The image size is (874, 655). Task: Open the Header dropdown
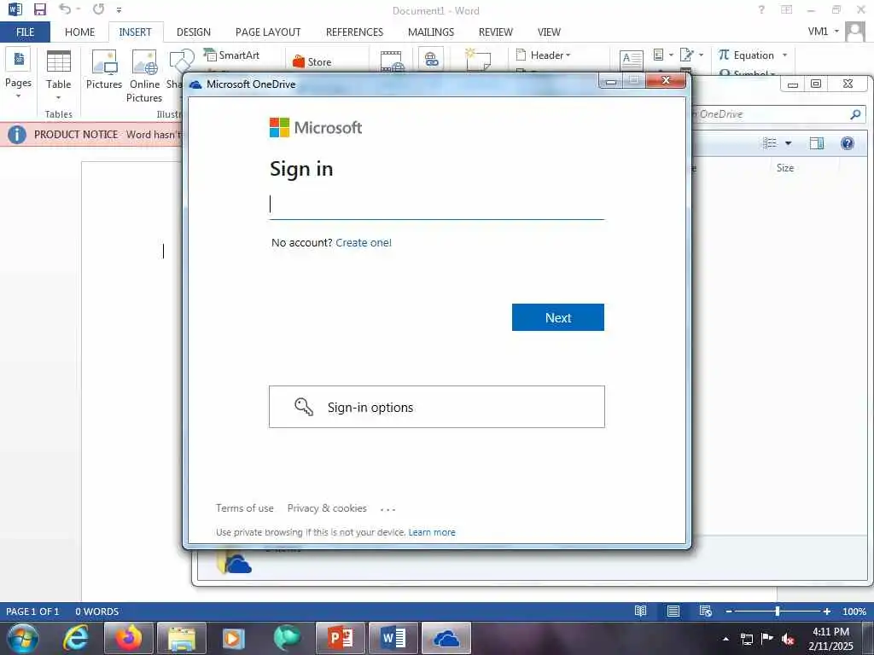[x=543, y=55]
